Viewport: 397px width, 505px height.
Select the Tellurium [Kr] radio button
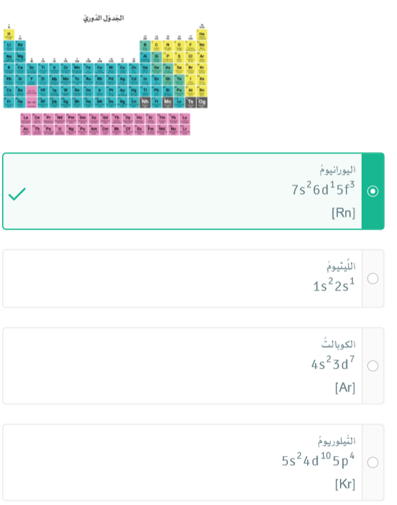373,462
